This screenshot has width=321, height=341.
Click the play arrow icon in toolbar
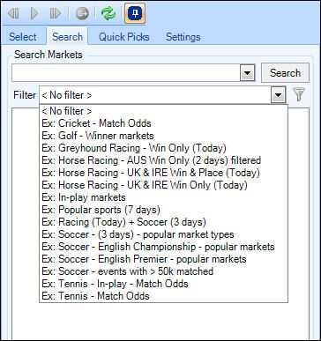click(34, 13)
